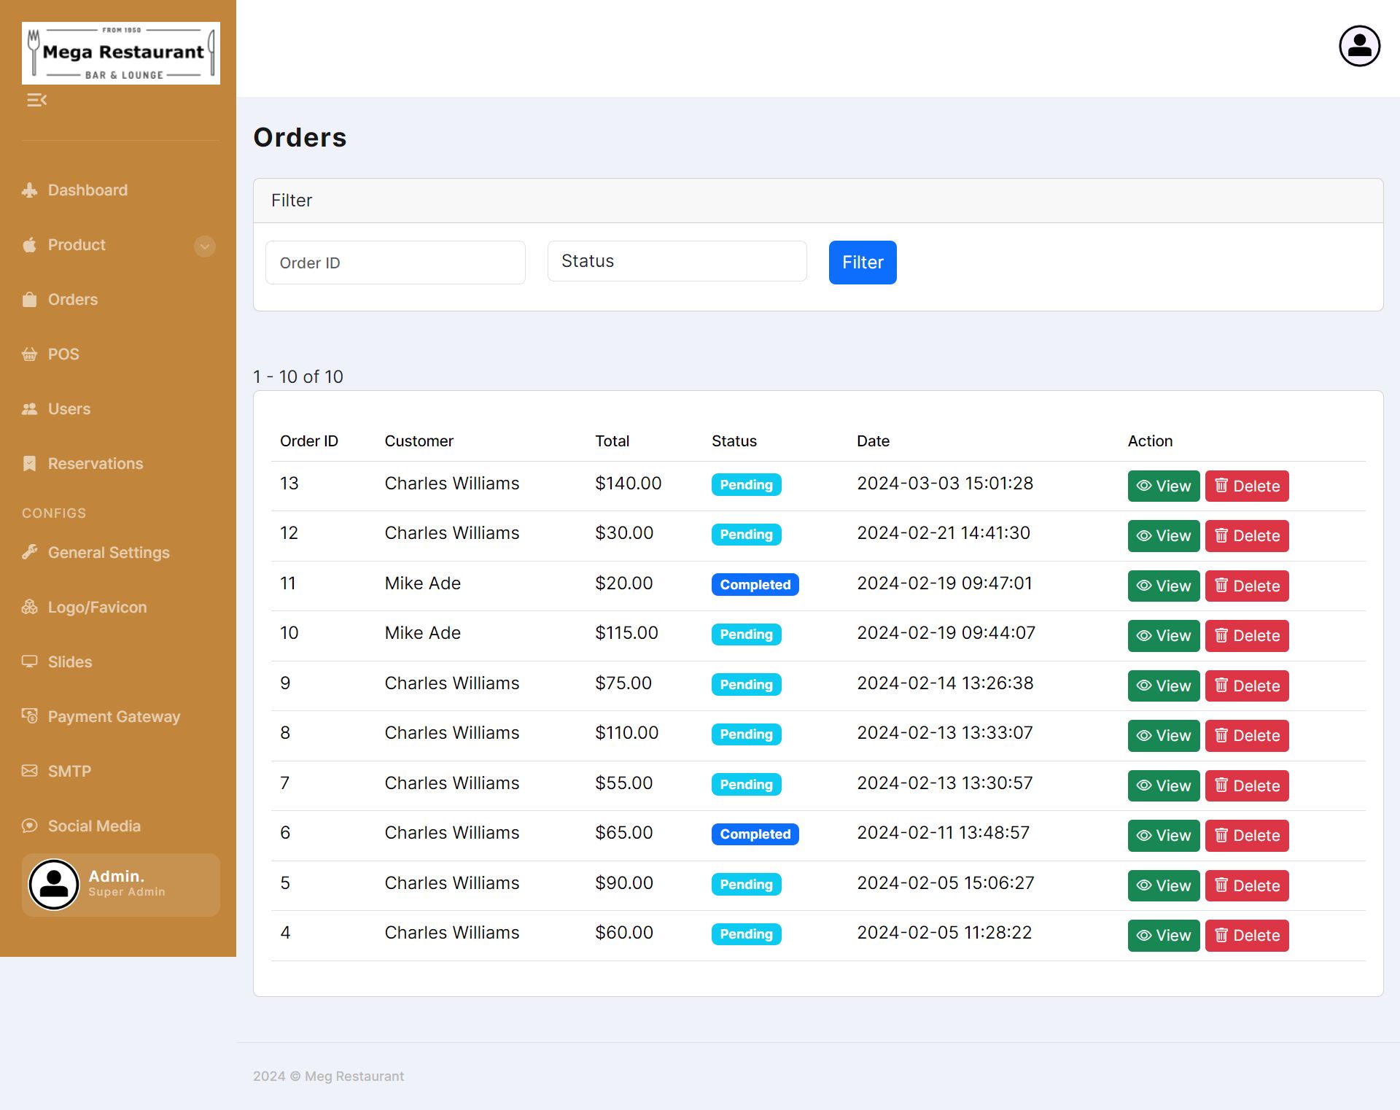Open the Status filter dropdown
The width and height of the screenshot is (1400, 1110).
point(677,261)
